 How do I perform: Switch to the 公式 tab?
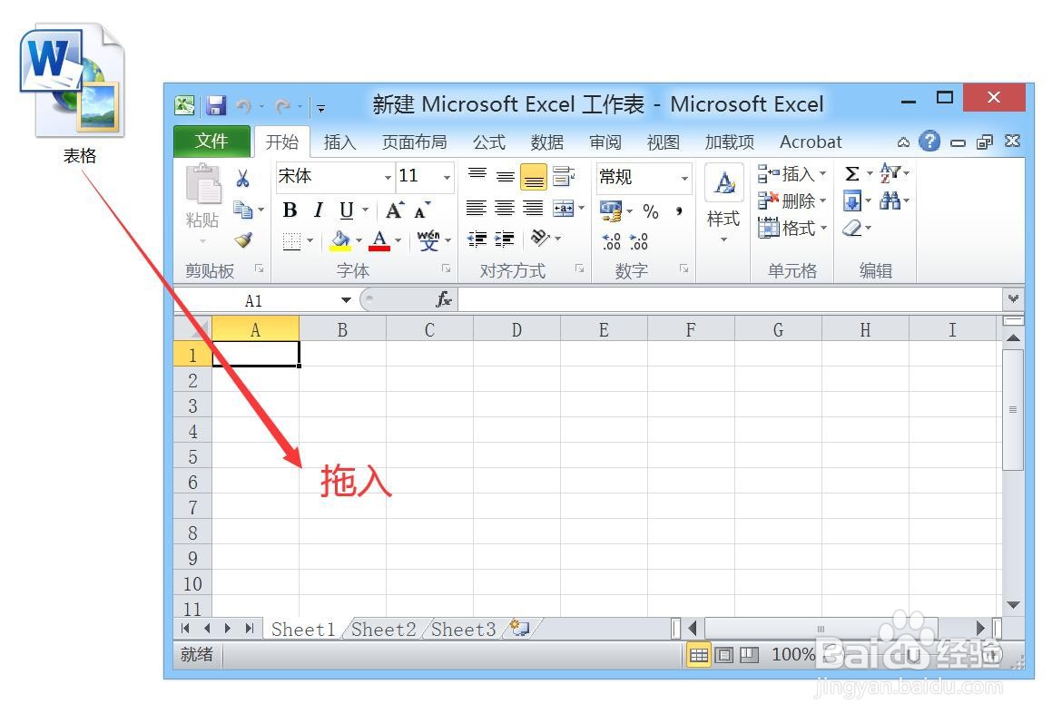[x=489, y=142]
